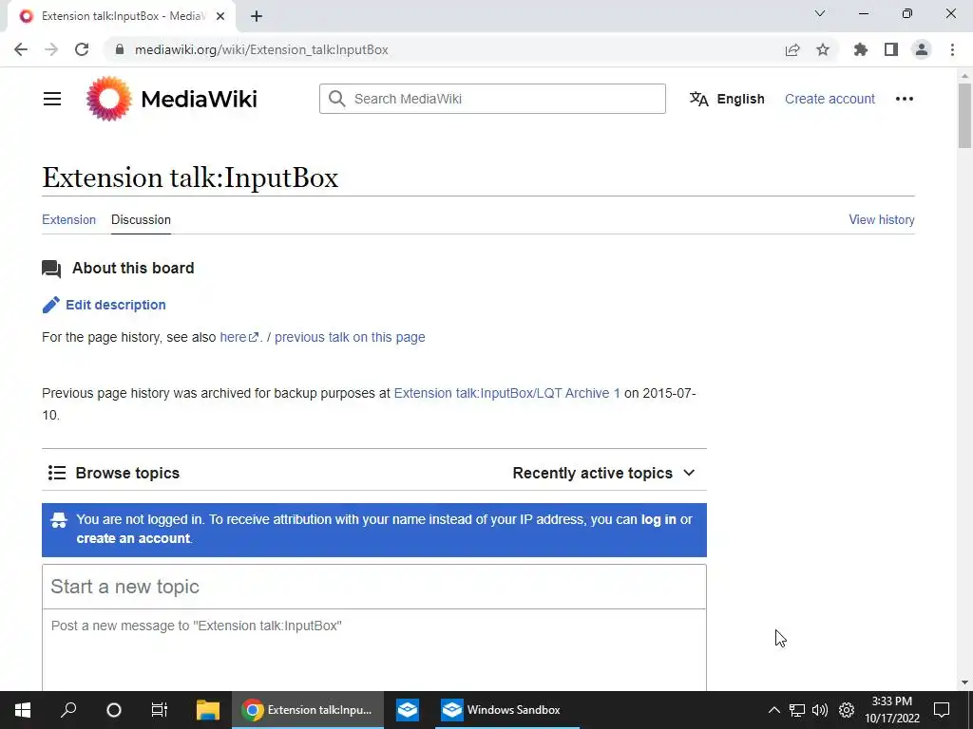Image resolution: width=973 pixels, height=729 pixels.
Task: Click the page vertical scrollbar thumb
Action: click(x=964, y=116)
